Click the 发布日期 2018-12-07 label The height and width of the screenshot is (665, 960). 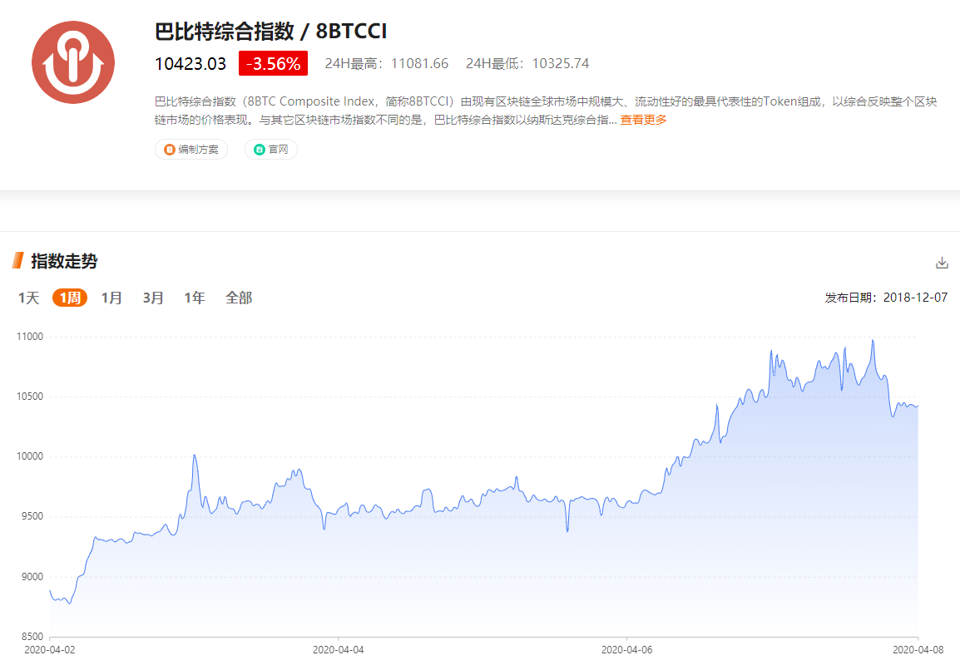click(x=886, y=298)
